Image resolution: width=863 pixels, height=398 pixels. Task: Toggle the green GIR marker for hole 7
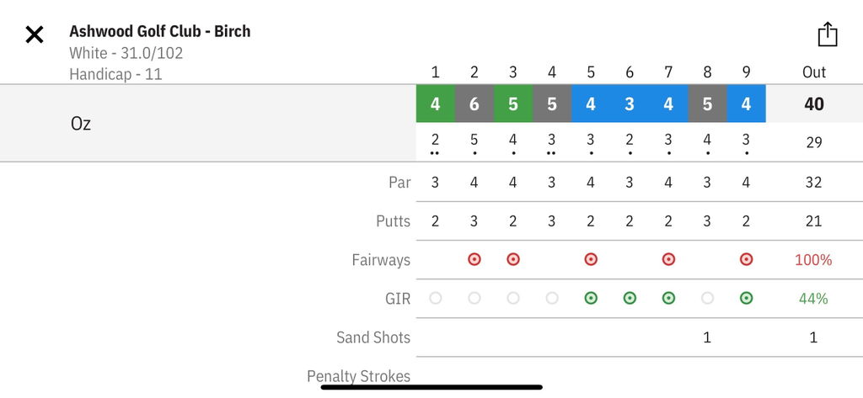tap(668, 299)
